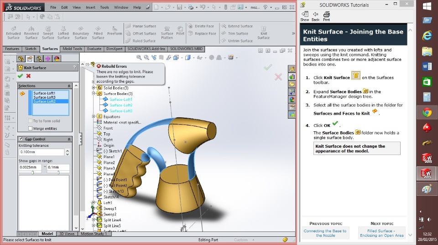Click Back in SOLIDWORKS Tutorials toolbar
The width and height of the screenshot is (438, 245).
pyautogui.click(x=315, y=16)
